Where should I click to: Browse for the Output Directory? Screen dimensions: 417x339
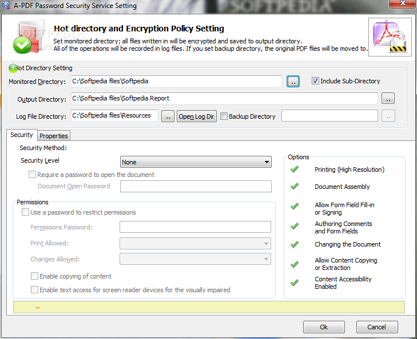(388, 98)
